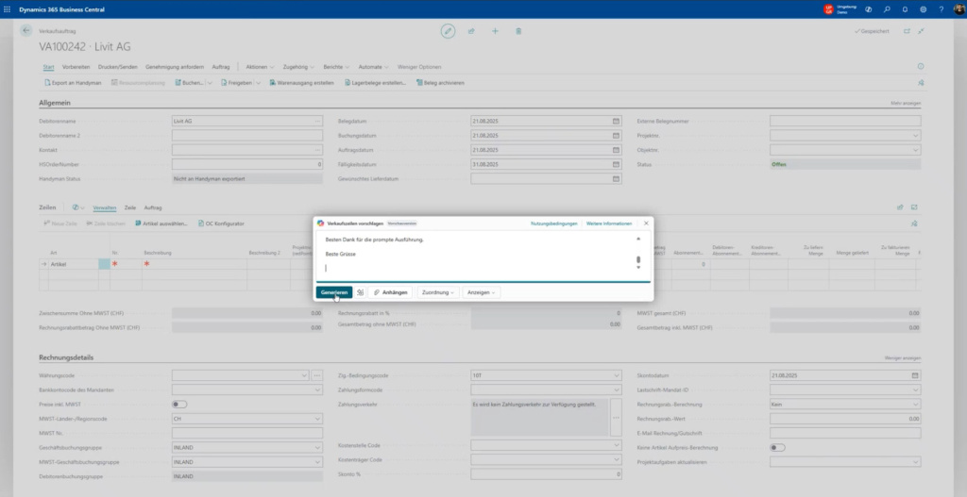Click the app launcher waffle icon

tap(8, 8)
